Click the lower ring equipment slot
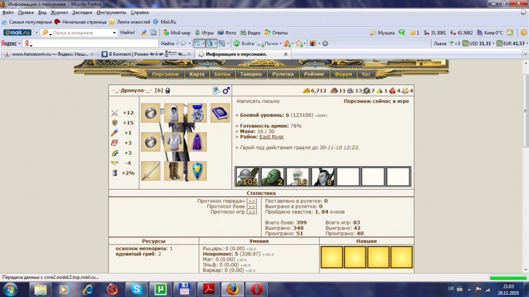The image size is (529, 297). (150, 142)
